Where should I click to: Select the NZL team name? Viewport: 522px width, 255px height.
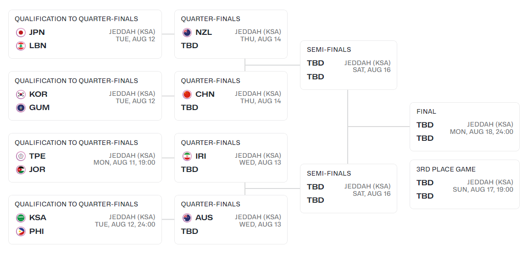204,33
